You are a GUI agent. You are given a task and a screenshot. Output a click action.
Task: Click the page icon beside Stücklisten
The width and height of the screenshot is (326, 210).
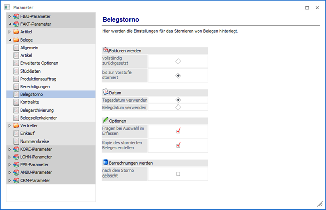[x=16, y=71]
